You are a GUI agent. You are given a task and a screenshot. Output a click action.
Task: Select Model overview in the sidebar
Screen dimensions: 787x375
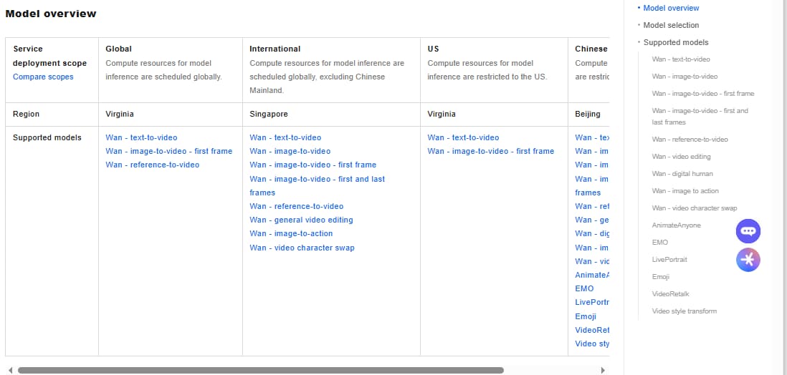671,8
